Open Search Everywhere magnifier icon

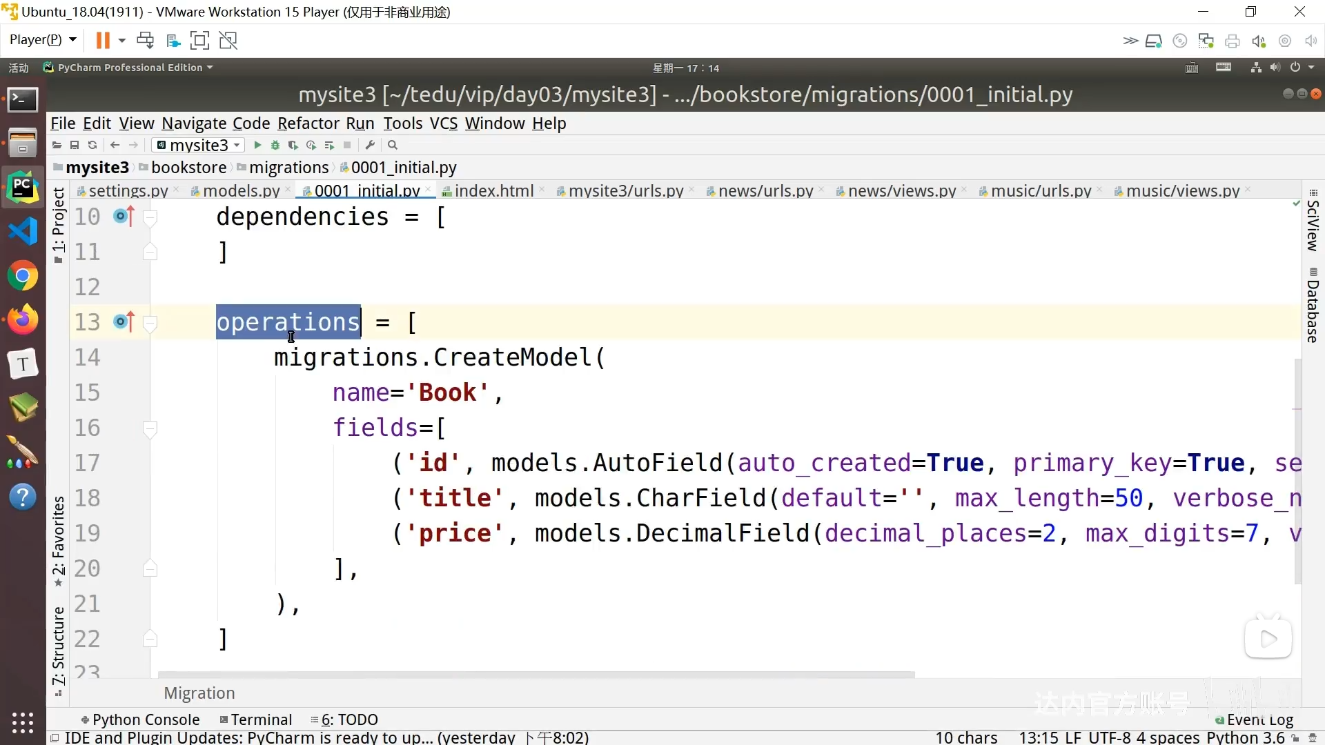(x=393, y=145)
